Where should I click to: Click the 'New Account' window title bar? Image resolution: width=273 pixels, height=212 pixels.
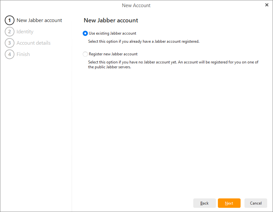[136, 5]
